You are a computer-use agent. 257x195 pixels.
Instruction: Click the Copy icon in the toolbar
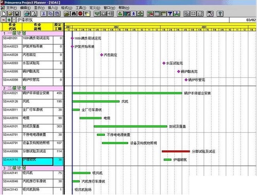[x=50, y=14]
